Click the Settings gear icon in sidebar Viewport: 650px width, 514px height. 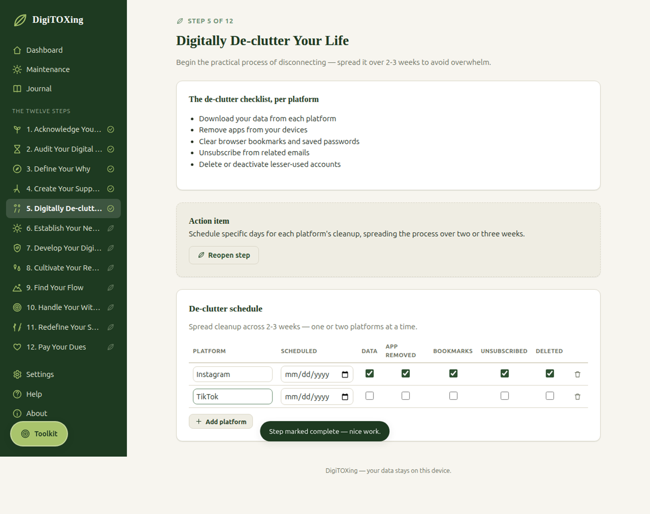pyautogui.click(x=17, y=374)
